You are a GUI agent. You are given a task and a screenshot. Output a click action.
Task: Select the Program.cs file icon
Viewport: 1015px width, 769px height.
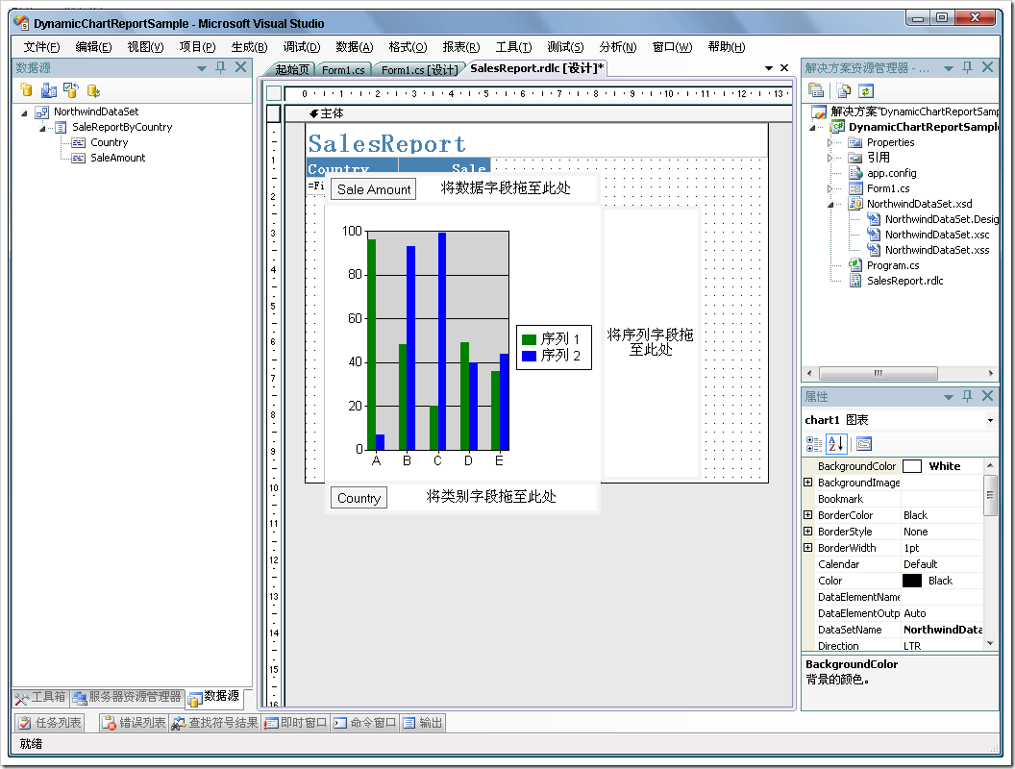[855, 265]
